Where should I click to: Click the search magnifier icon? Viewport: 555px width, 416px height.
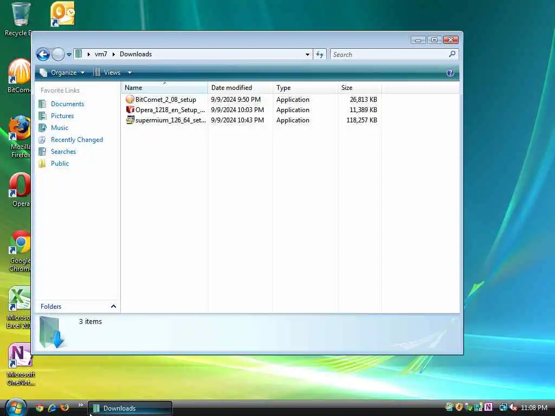452,54
